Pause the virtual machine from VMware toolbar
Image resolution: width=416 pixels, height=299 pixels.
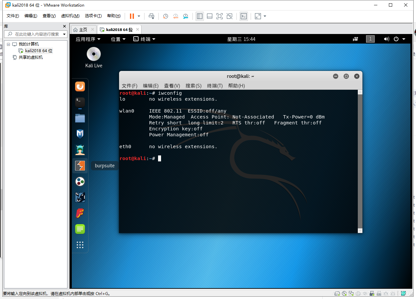tap(132, 16)
